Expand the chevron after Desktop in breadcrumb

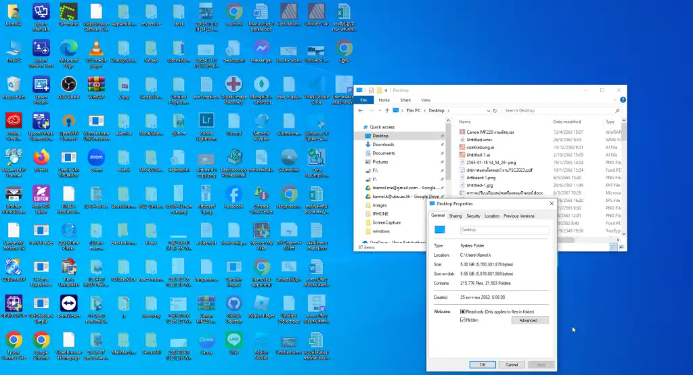(448, 111)
